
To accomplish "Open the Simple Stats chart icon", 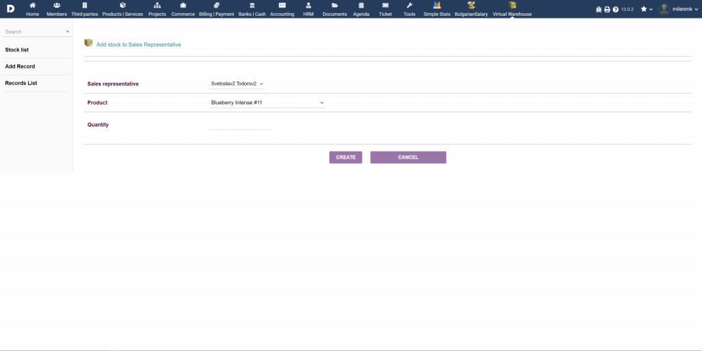I will coord(437,5).
